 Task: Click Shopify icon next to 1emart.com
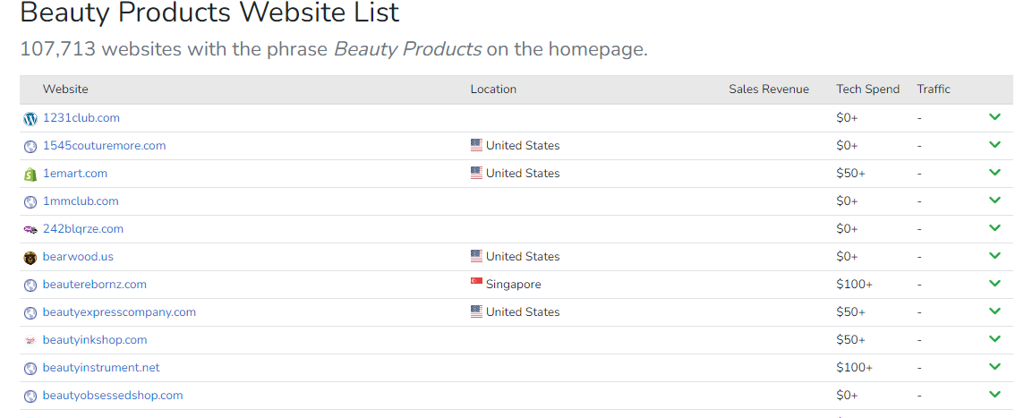(30, 175)
